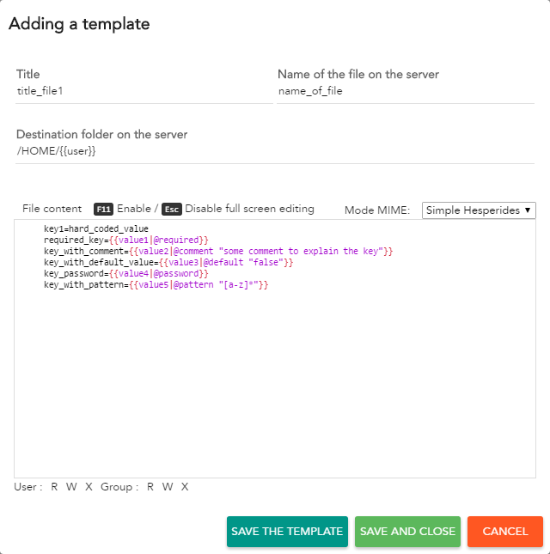Click Save and Close button
Image resolution: width=550 pixels, height=554 pixels.
click(x=407, y=532)
